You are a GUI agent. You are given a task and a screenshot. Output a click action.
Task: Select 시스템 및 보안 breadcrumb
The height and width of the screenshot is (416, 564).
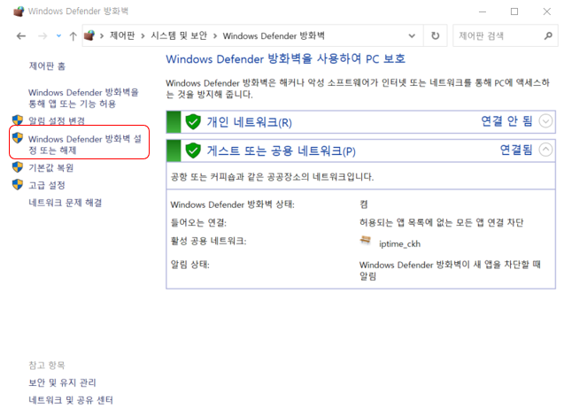[x=179, y=35]
